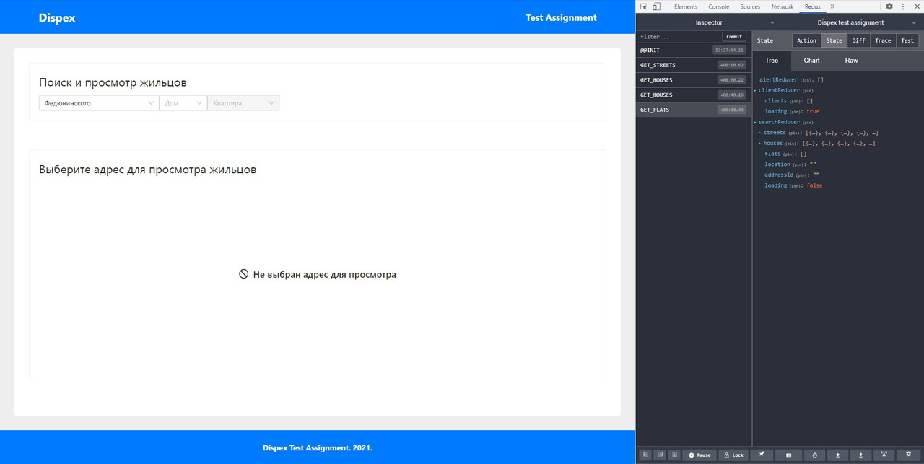Show the Trace inspector view
This screenshot has height=464, width=924.
[883, 40]
